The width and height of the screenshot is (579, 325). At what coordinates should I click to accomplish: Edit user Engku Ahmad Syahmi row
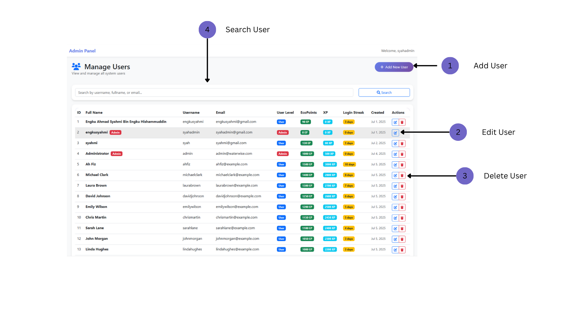(395, 122)
